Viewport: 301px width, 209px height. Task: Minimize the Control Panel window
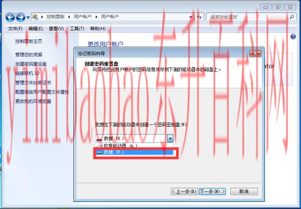266,7
